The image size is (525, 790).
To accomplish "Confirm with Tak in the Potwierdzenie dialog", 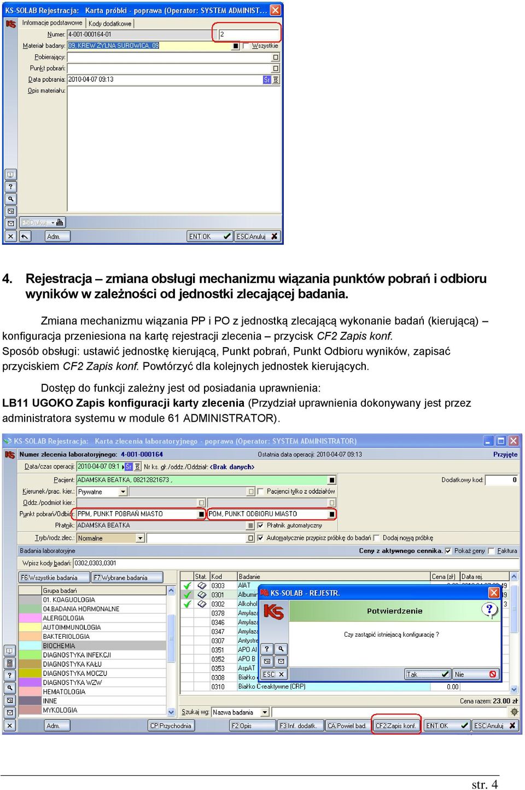I will [428, 674].
